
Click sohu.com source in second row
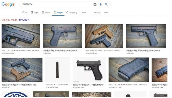6,87
